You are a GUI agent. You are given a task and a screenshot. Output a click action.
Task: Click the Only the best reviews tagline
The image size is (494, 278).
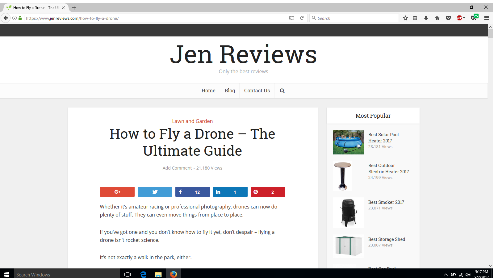pyautogui.click(x=243, y=71)
